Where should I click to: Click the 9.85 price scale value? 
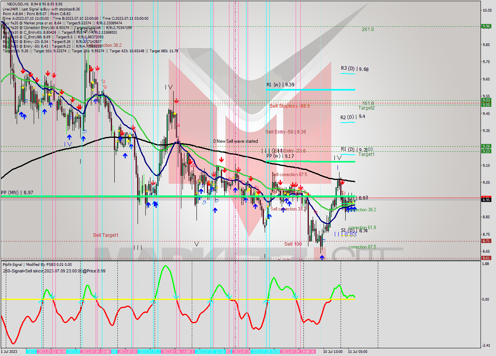click(x=487, y=44)
